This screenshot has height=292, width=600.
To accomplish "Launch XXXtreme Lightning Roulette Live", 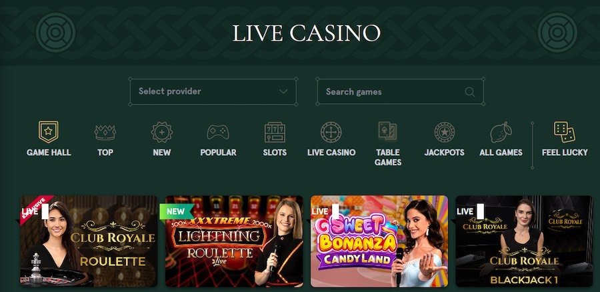I will coord(234,241).
